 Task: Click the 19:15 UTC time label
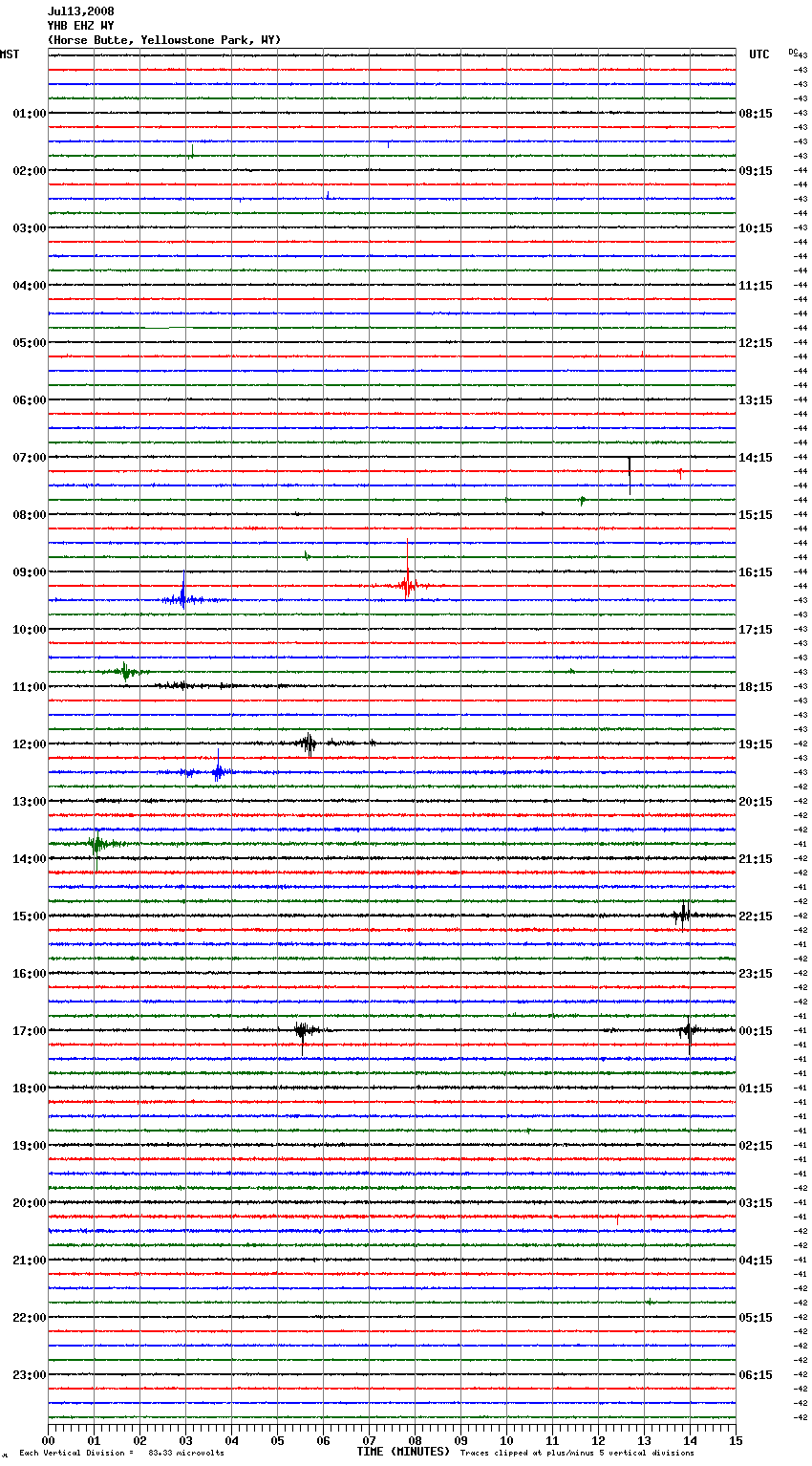pyautogui.click(x=756, y=744)
